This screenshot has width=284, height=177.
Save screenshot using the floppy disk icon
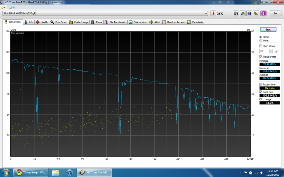(x=249, y=14)
